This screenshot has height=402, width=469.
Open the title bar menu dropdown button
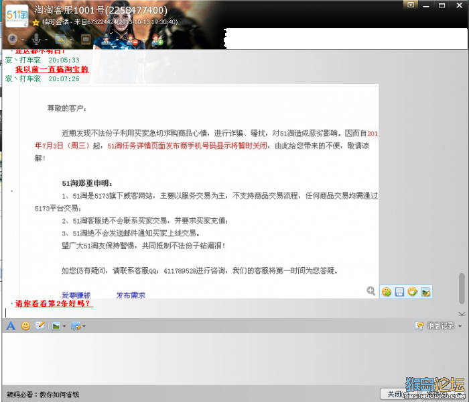[411, 5]
